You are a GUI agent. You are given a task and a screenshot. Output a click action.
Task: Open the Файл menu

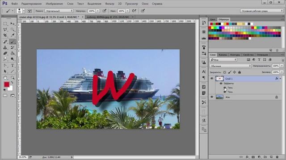14,4
